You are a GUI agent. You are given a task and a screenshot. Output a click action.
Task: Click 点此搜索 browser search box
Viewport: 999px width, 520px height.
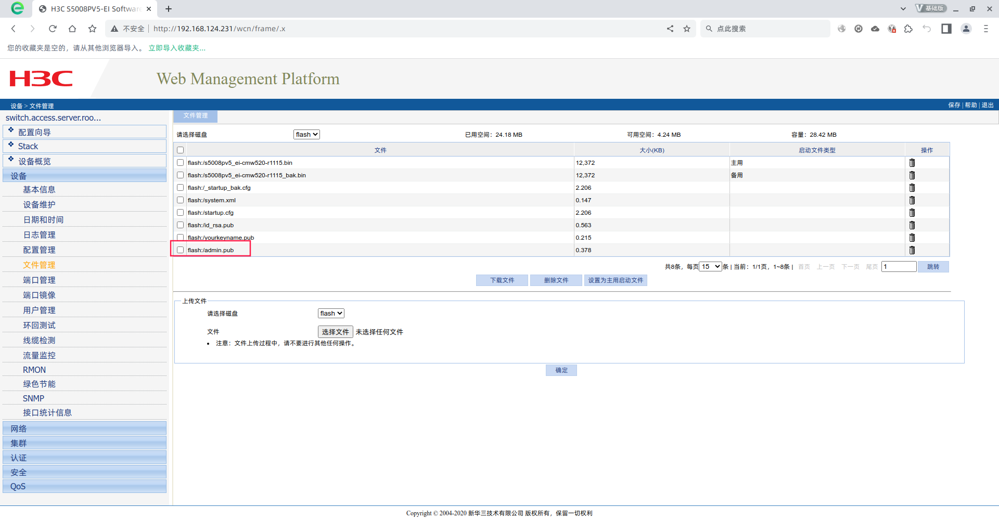(x=765, y=29)
